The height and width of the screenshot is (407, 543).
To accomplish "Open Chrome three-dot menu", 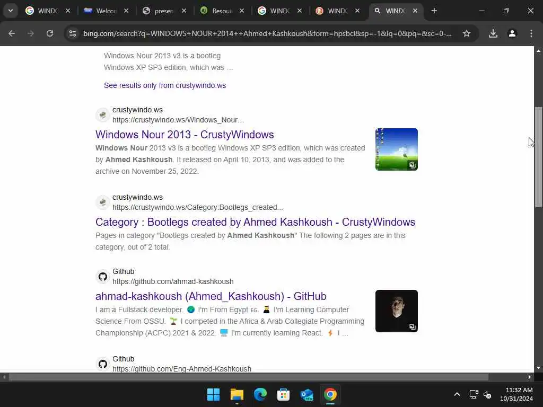I will click(531, 33).
